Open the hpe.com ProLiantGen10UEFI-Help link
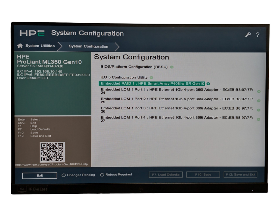The image size is (277, 209). tap(52, 165)
